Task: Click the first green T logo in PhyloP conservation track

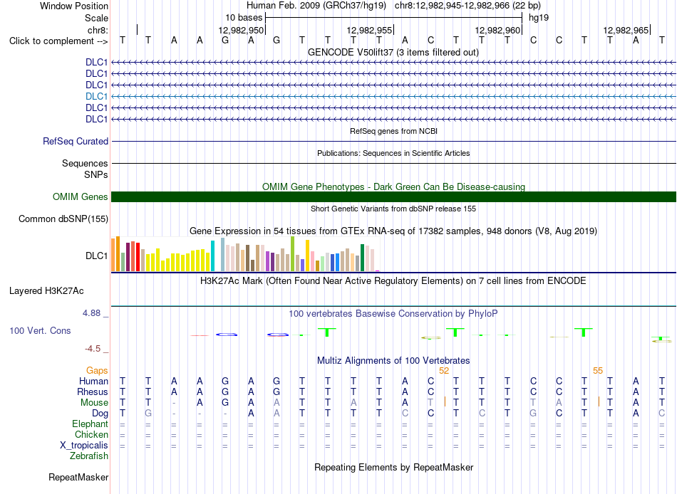Action: point(327,332)
